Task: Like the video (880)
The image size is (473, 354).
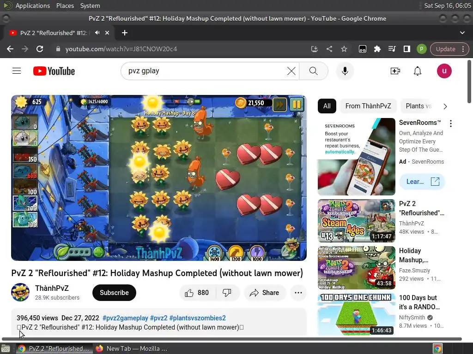Action: [197, 293]
